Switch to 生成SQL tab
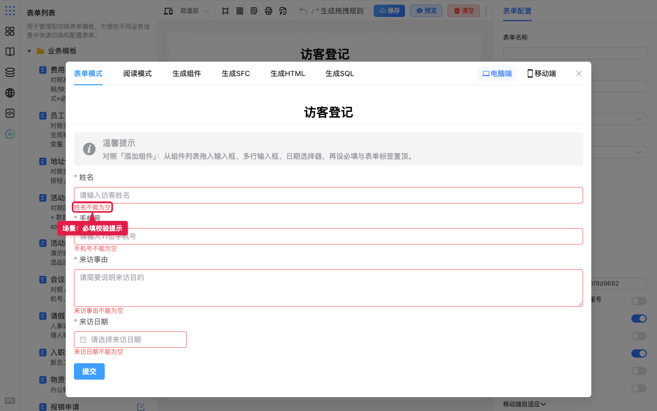657x411 pixels. pos(340,73)
